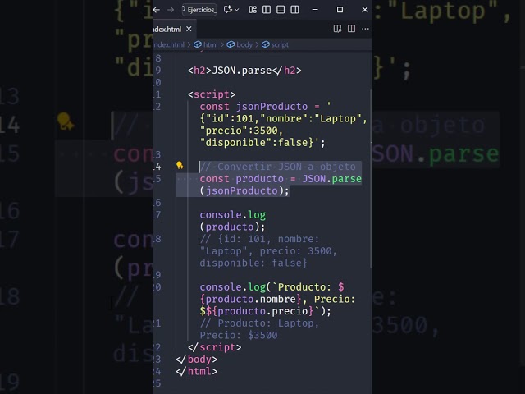Screen dimensions: 525x394
Task: Go forward with the right arrow
Action: point(171,10)
